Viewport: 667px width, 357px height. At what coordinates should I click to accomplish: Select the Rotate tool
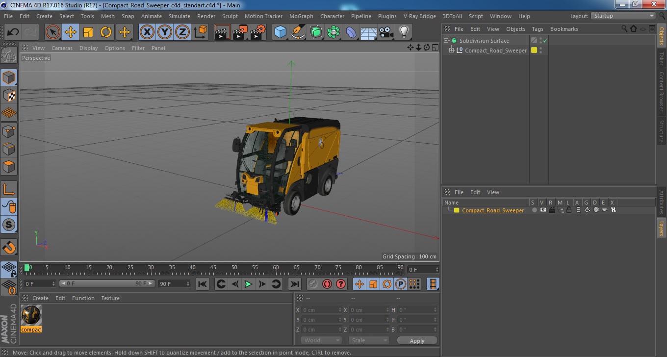tap(106, 32)
